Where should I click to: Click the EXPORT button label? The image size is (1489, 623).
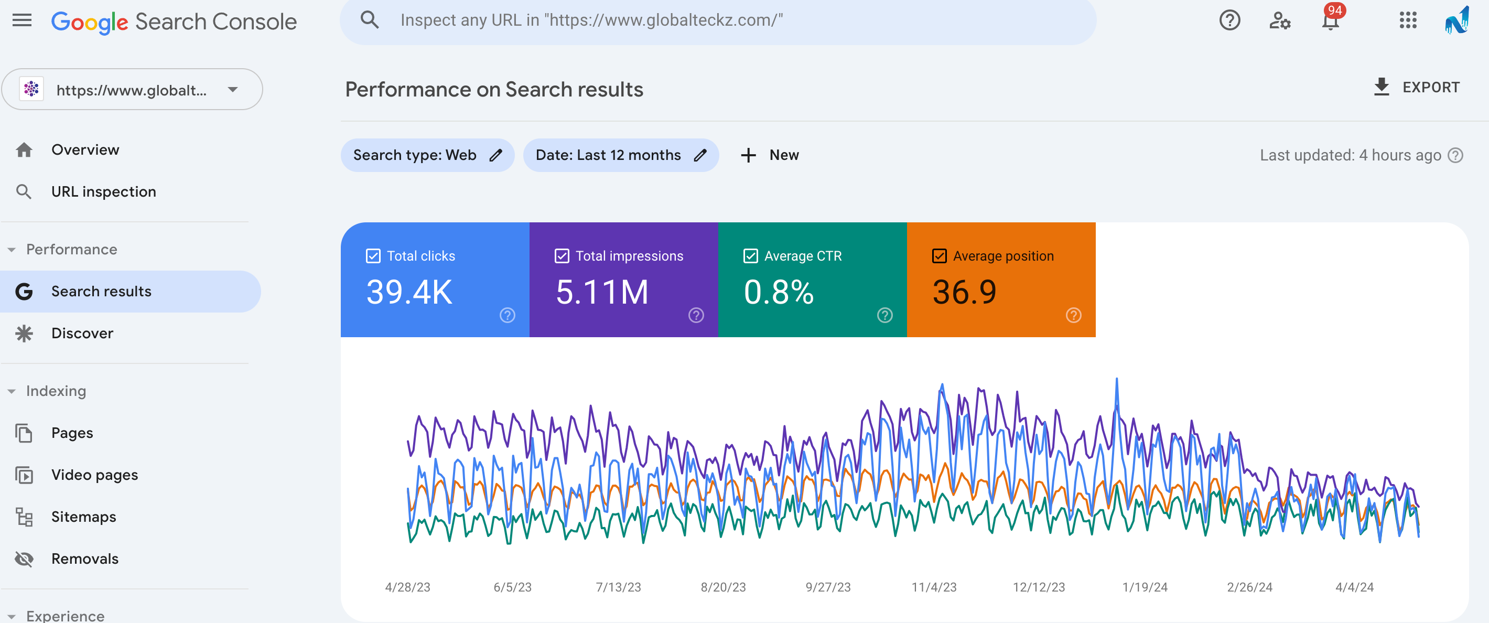(1431, 87)
